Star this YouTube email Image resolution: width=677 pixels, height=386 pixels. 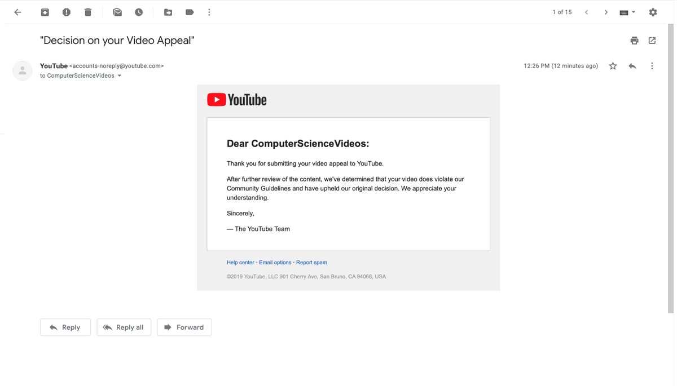pyautogui.click(x=613, y=66)
